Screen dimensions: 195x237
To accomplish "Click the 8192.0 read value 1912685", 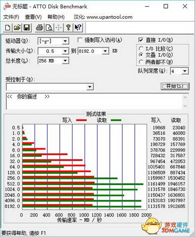I will point(176,206).
